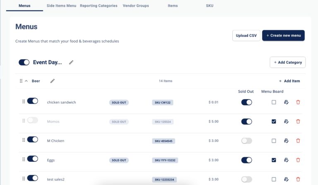Turn off Sold Out for Momos
The height and width of the screenshot is (185, 318).
[x=247, y=122]
